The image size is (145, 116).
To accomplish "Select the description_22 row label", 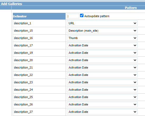I will [x=23, y=75].
